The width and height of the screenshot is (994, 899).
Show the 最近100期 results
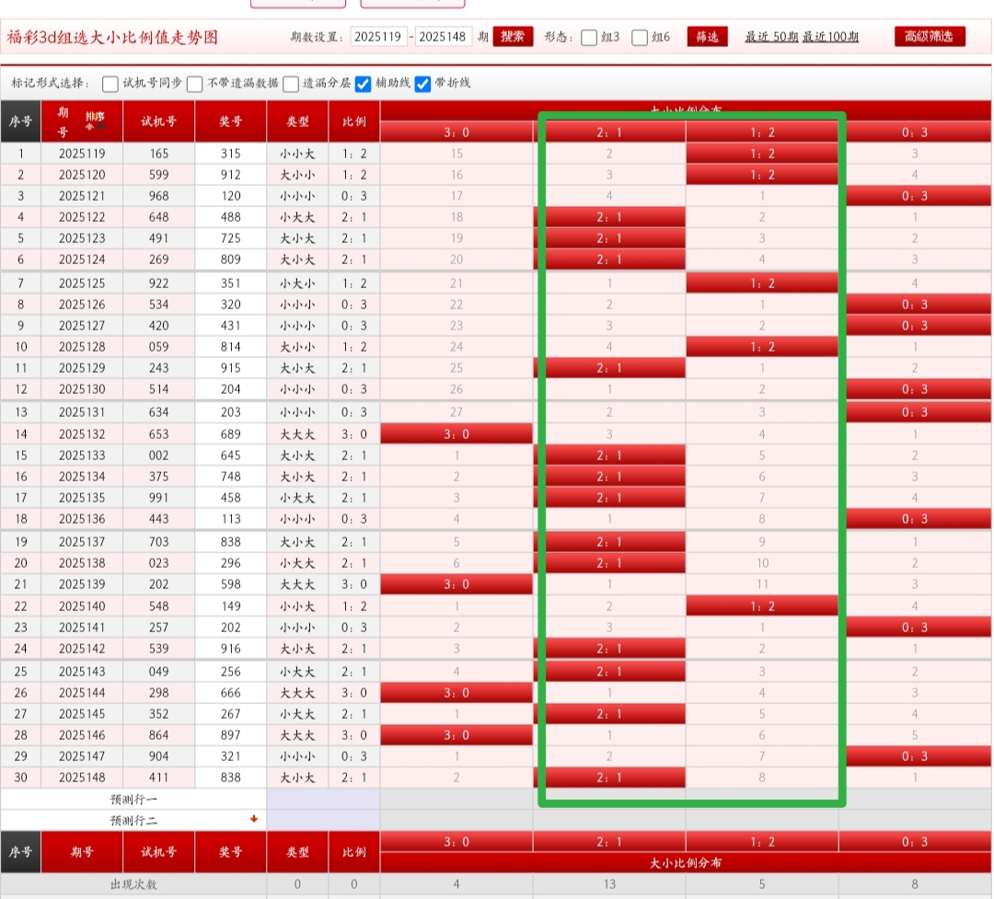831,38
